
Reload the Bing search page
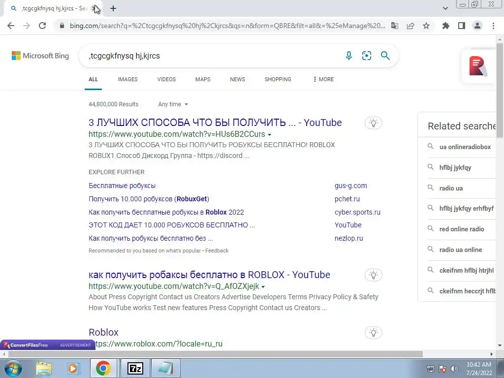pyautogui.click(x=42, y=26)
